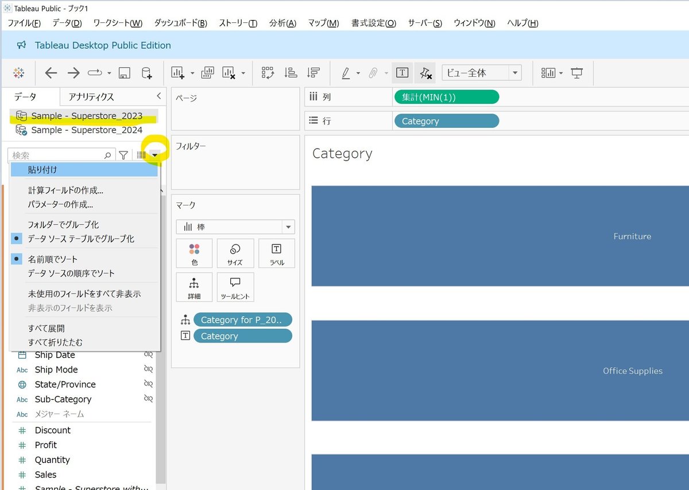Image resolution: width=689 pixels, height=490 pixels.
Task: Open the Tooltip mark card
Action: click(x=235, y=287)
